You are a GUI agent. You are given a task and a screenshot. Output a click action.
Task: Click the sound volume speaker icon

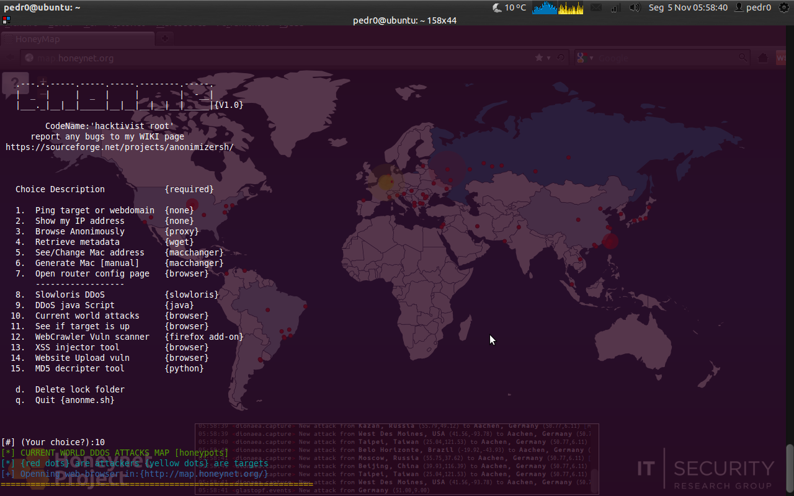(x=635, y=7)
